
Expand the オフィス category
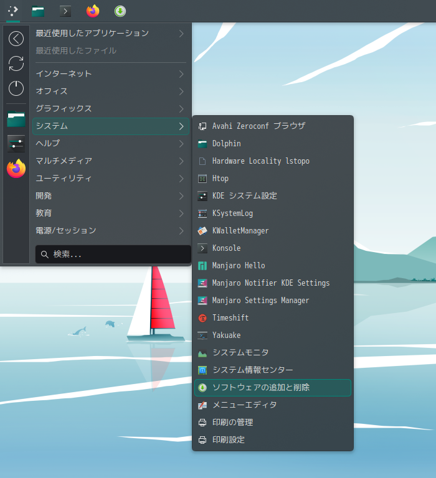[x=111, y=91]
